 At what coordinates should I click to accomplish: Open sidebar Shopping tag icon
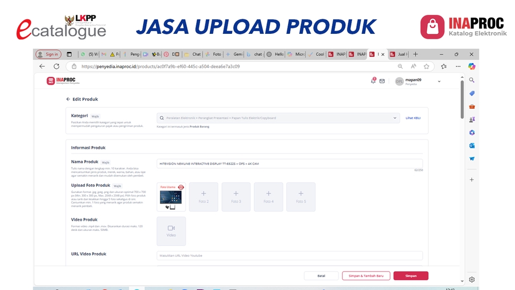[472, 93]
